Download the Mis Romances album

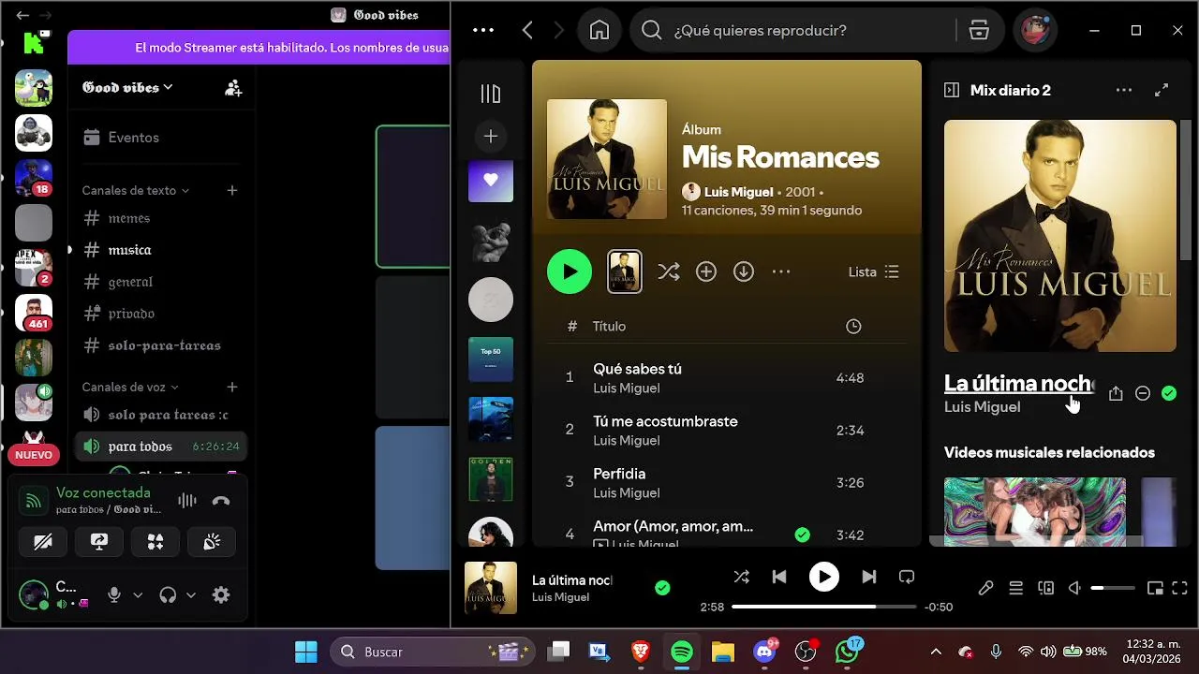click(x=744, y=271)
